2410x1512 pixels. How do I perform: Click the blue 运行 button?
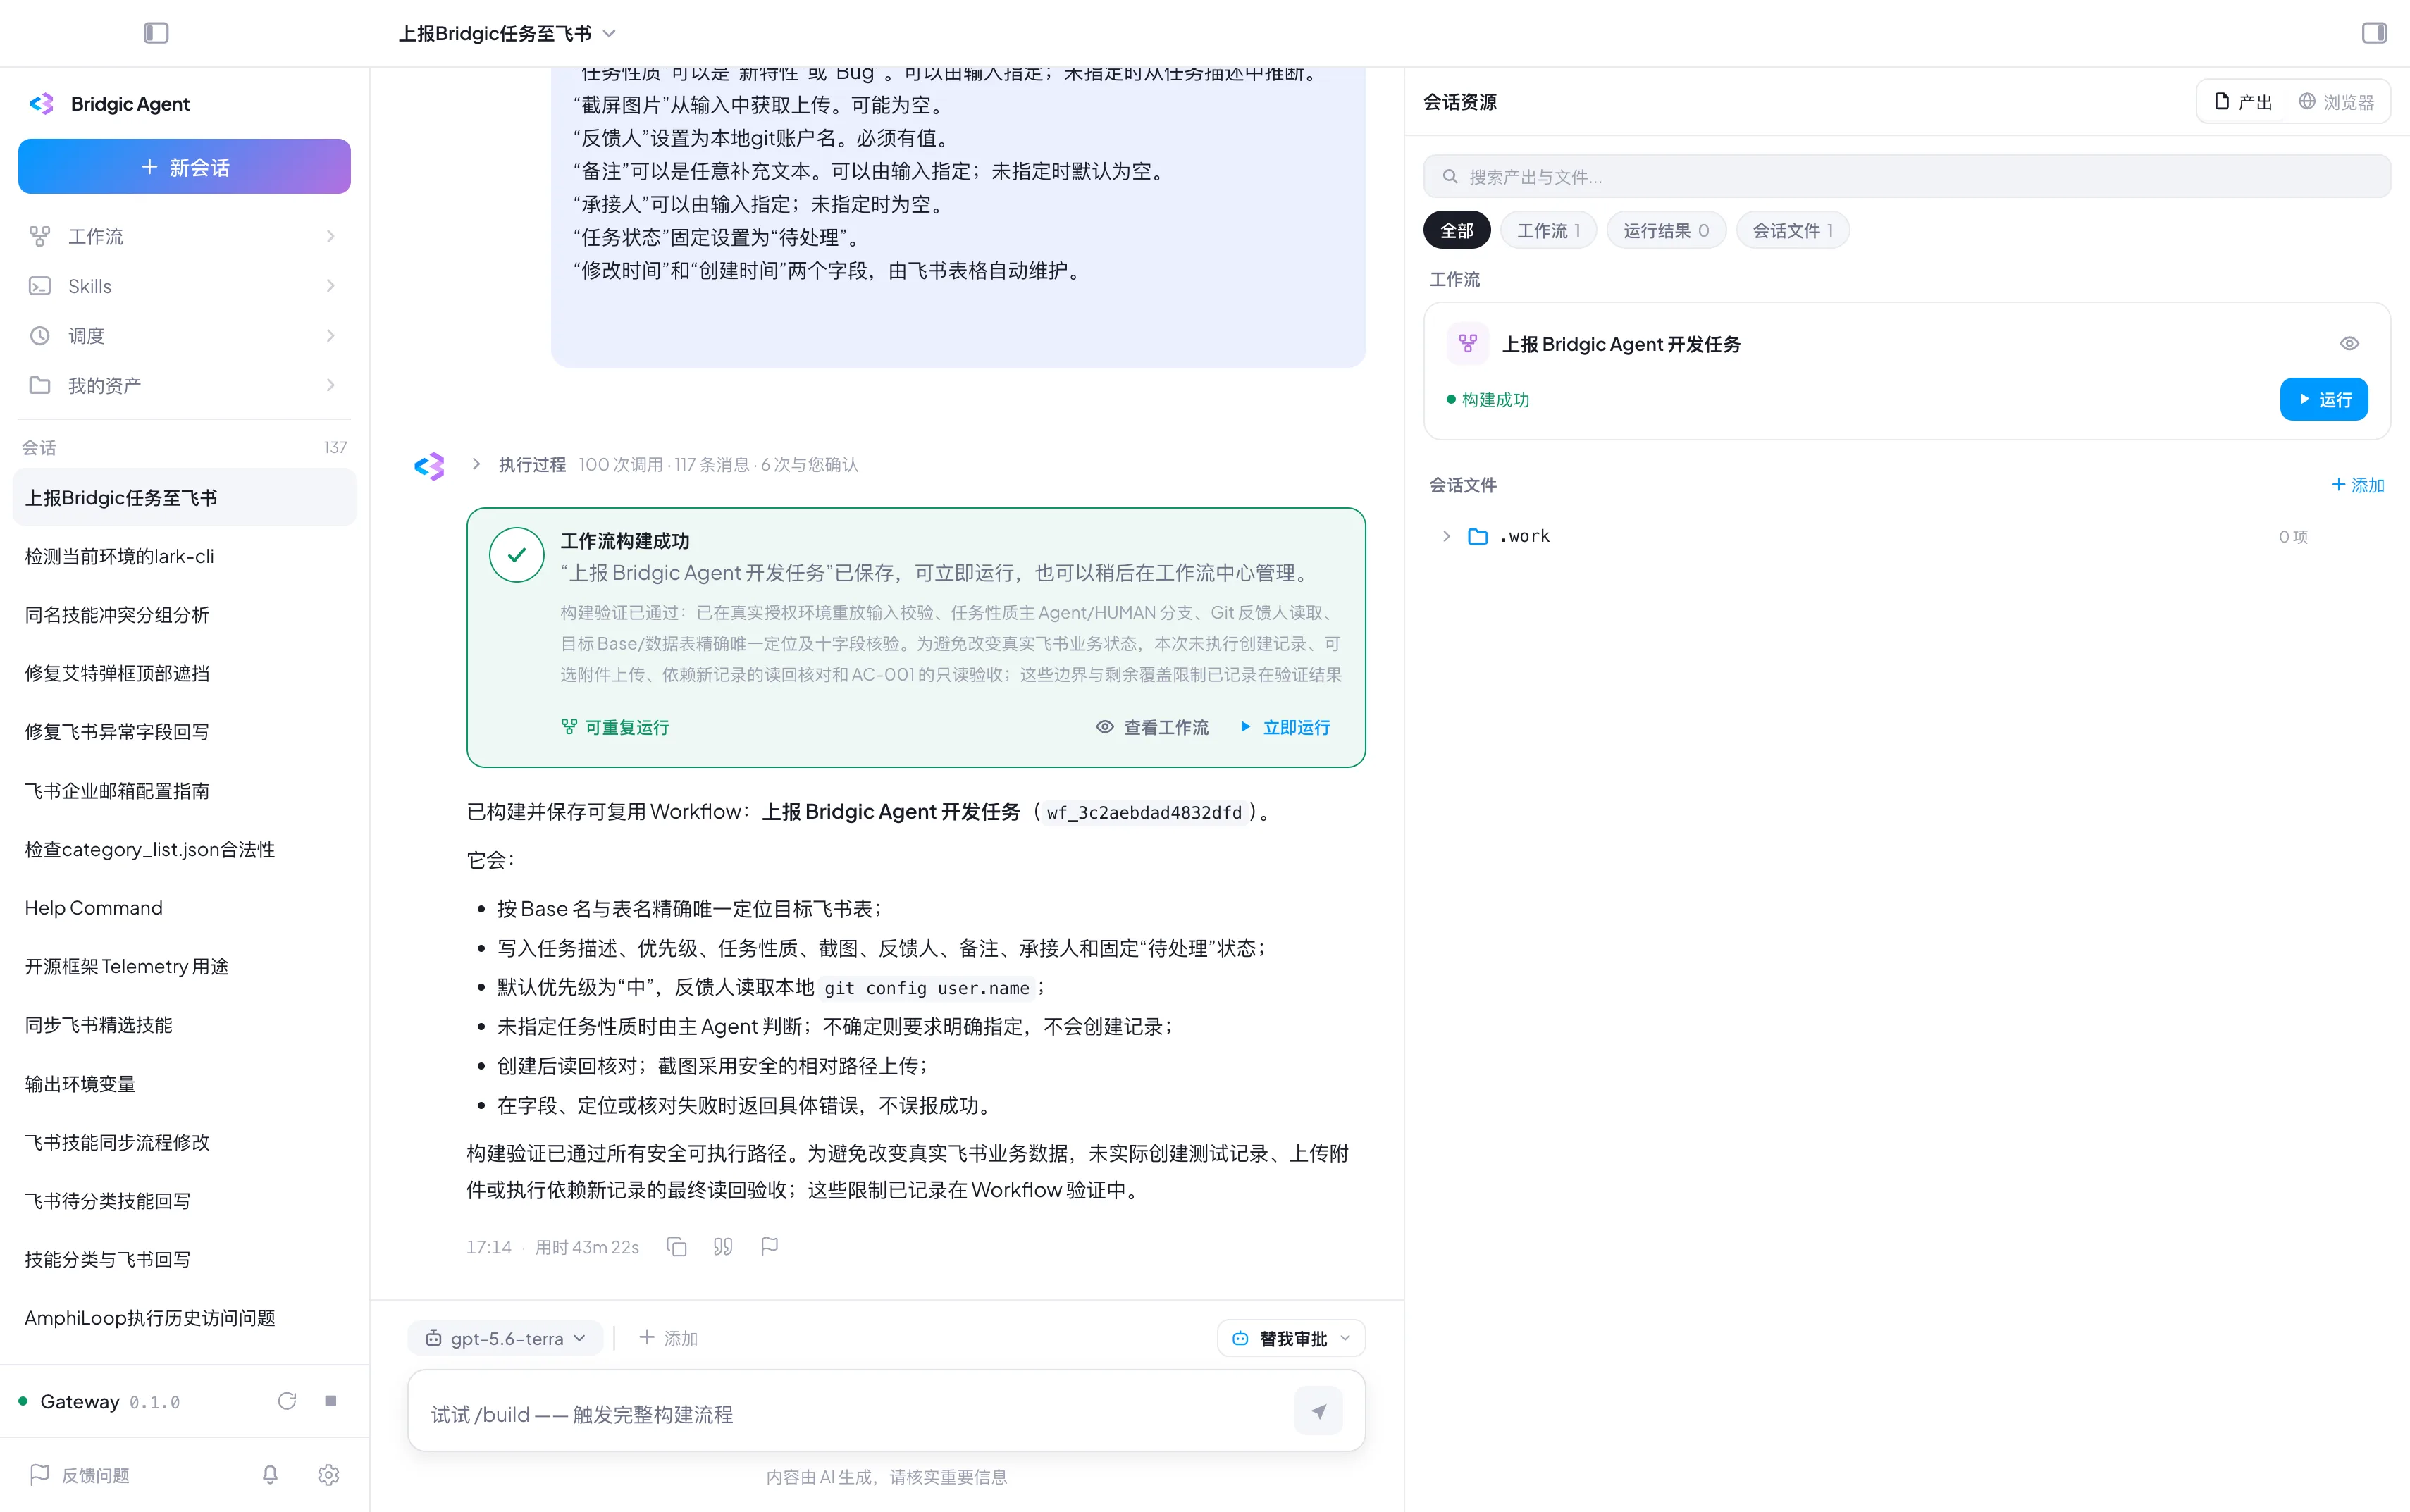click(x=2323, y=400)
